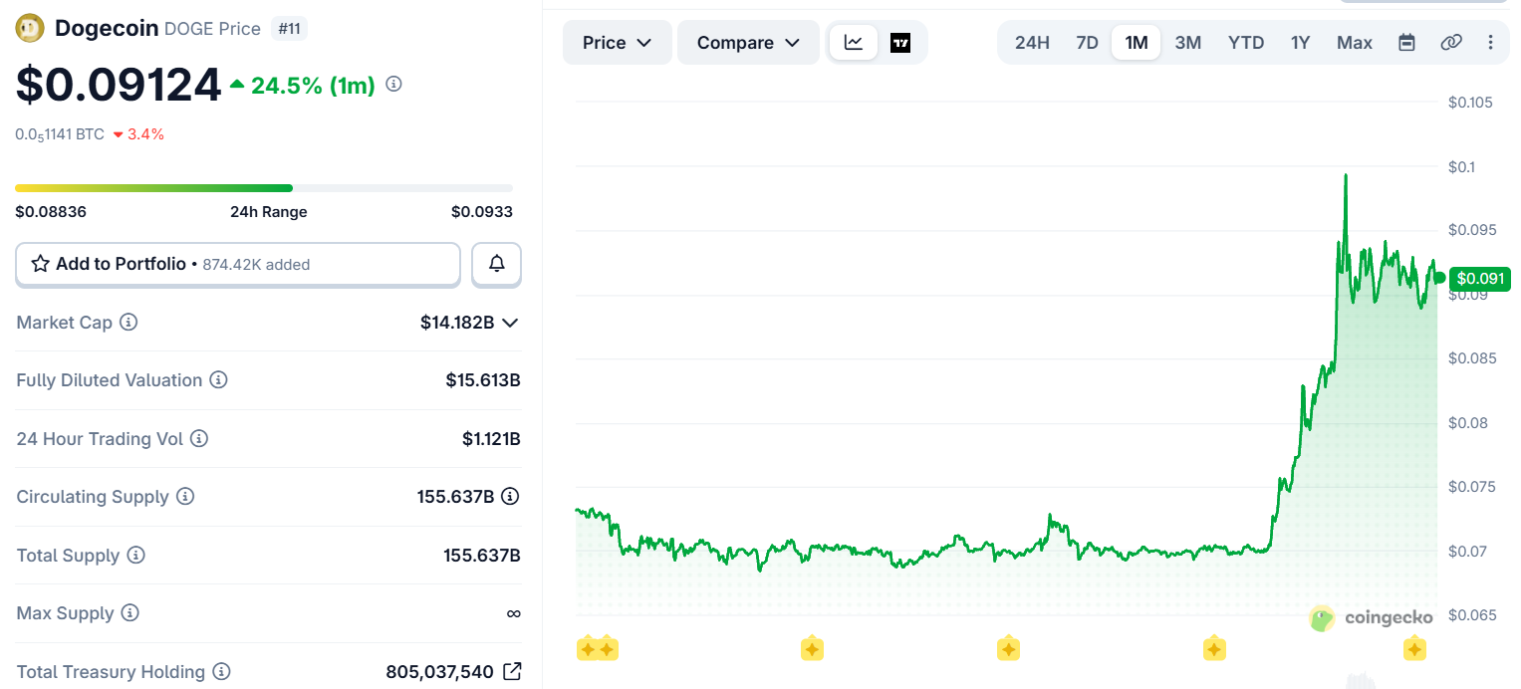Click the red 3.4% BTC change text
Screen dimensions: 1521x689
145,133
